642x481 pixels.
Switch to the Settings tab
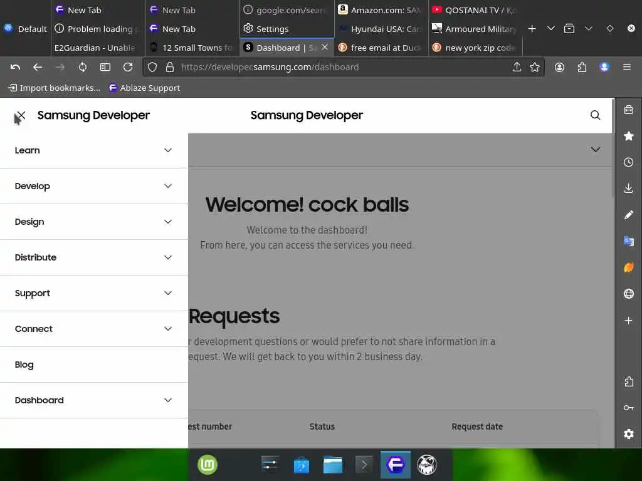click(x=287, y=29)
